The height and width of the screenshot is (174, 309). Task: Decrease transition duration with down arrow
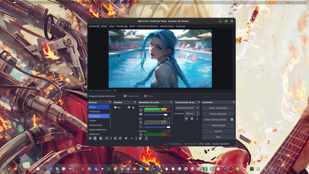point(198,115)
